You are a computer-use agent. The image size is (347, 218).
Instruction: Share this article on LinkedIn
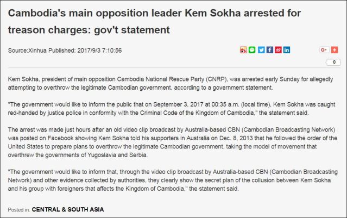coord(286,50)
